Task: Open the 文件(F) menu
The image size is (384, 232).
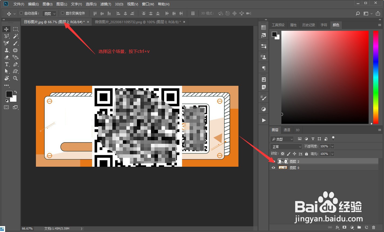Action: click(x=19, y=4)
